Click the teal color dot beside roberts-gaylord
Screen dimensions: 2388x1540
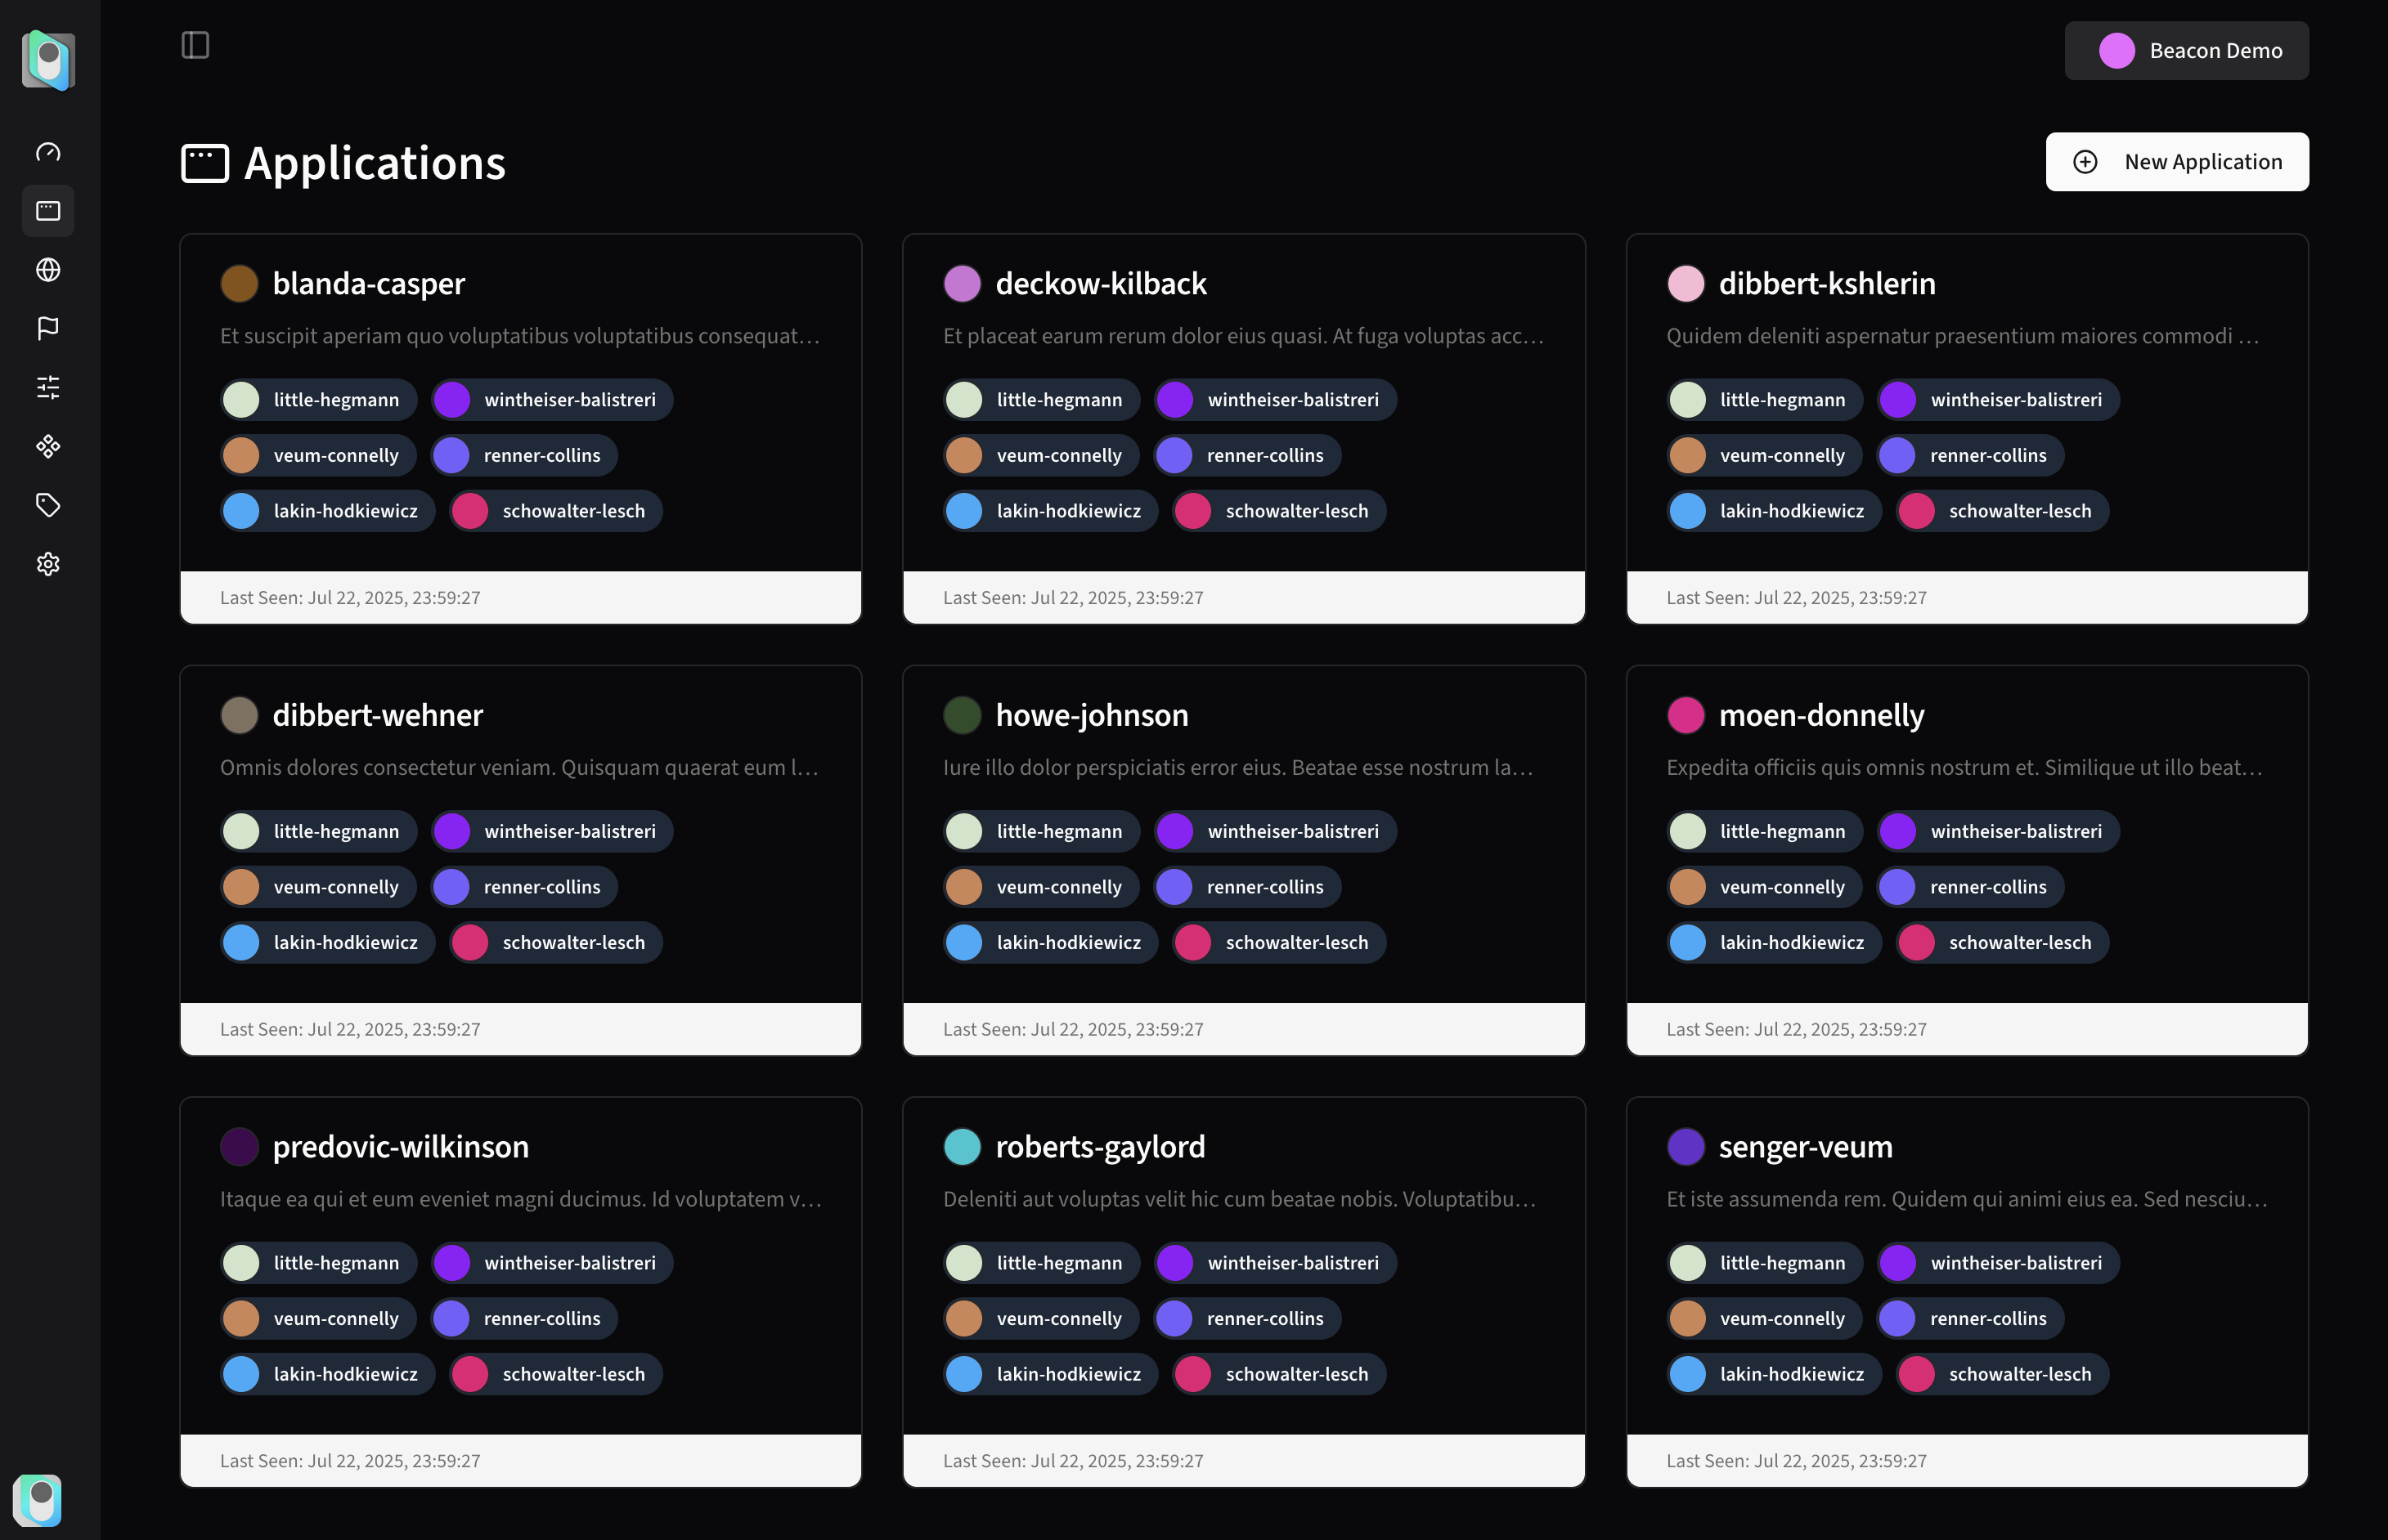pyautogui.click(x=963, y=1147)
